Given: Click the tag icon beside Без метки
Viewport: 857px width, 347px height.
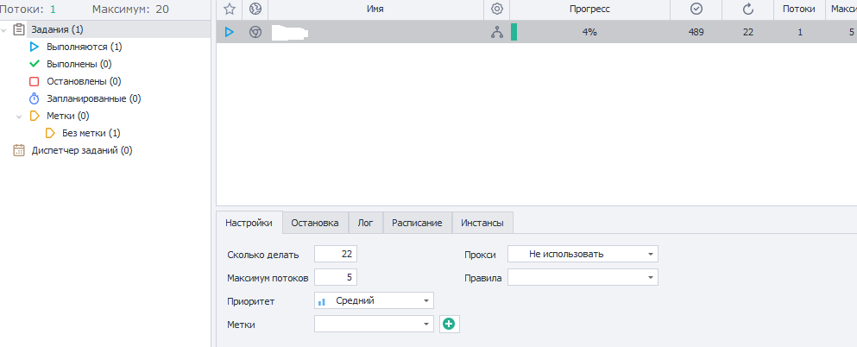Looking at the screenshot, I should click(x=50, y=133).
